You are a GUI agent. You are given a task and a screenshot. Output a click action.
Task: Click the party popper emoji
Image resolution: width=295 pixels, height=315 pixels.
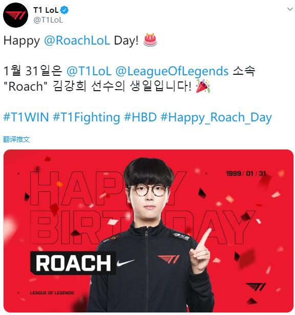pyautogui.click(x=203, y=86)
